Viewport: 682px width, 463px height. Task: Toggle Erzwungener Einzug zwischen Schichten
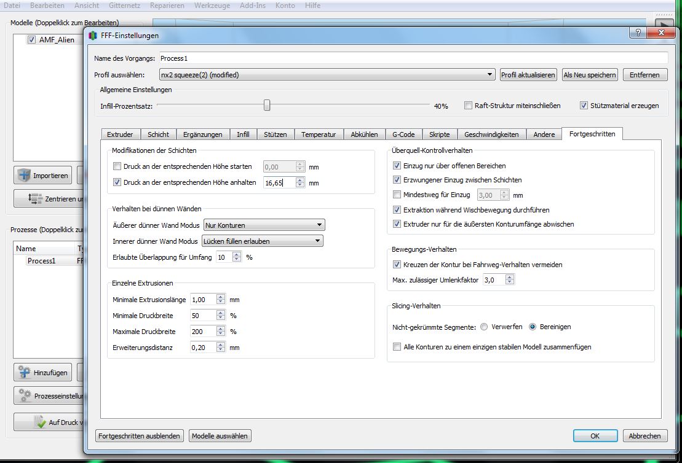[x=397, y=179]
